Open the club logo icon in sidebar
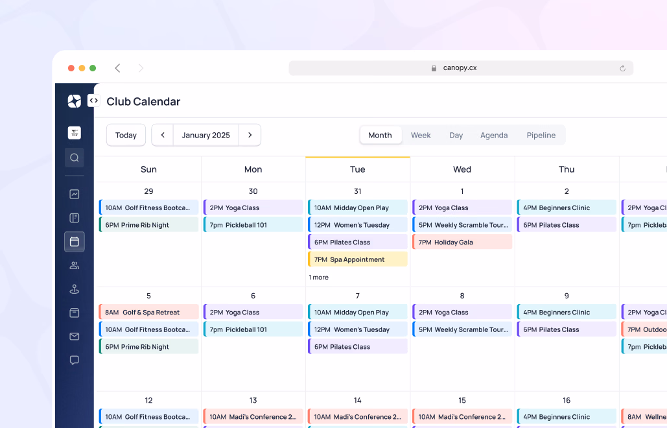The width and height of the screenshot is (667, 428). click(75, 133)
